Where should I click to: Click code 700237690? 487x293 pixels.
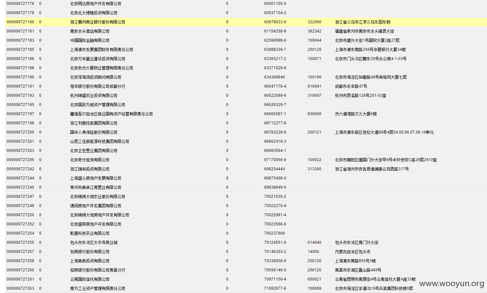[x=274, y=233]
